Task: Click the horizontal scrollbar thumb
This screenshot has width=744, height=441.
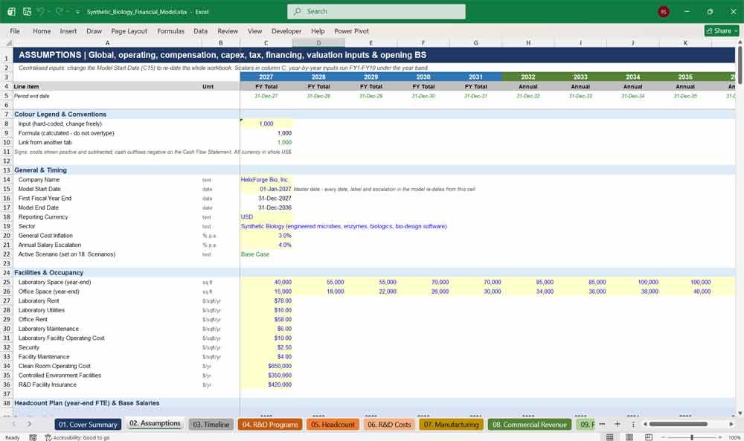Action: [x=678, y=424]
